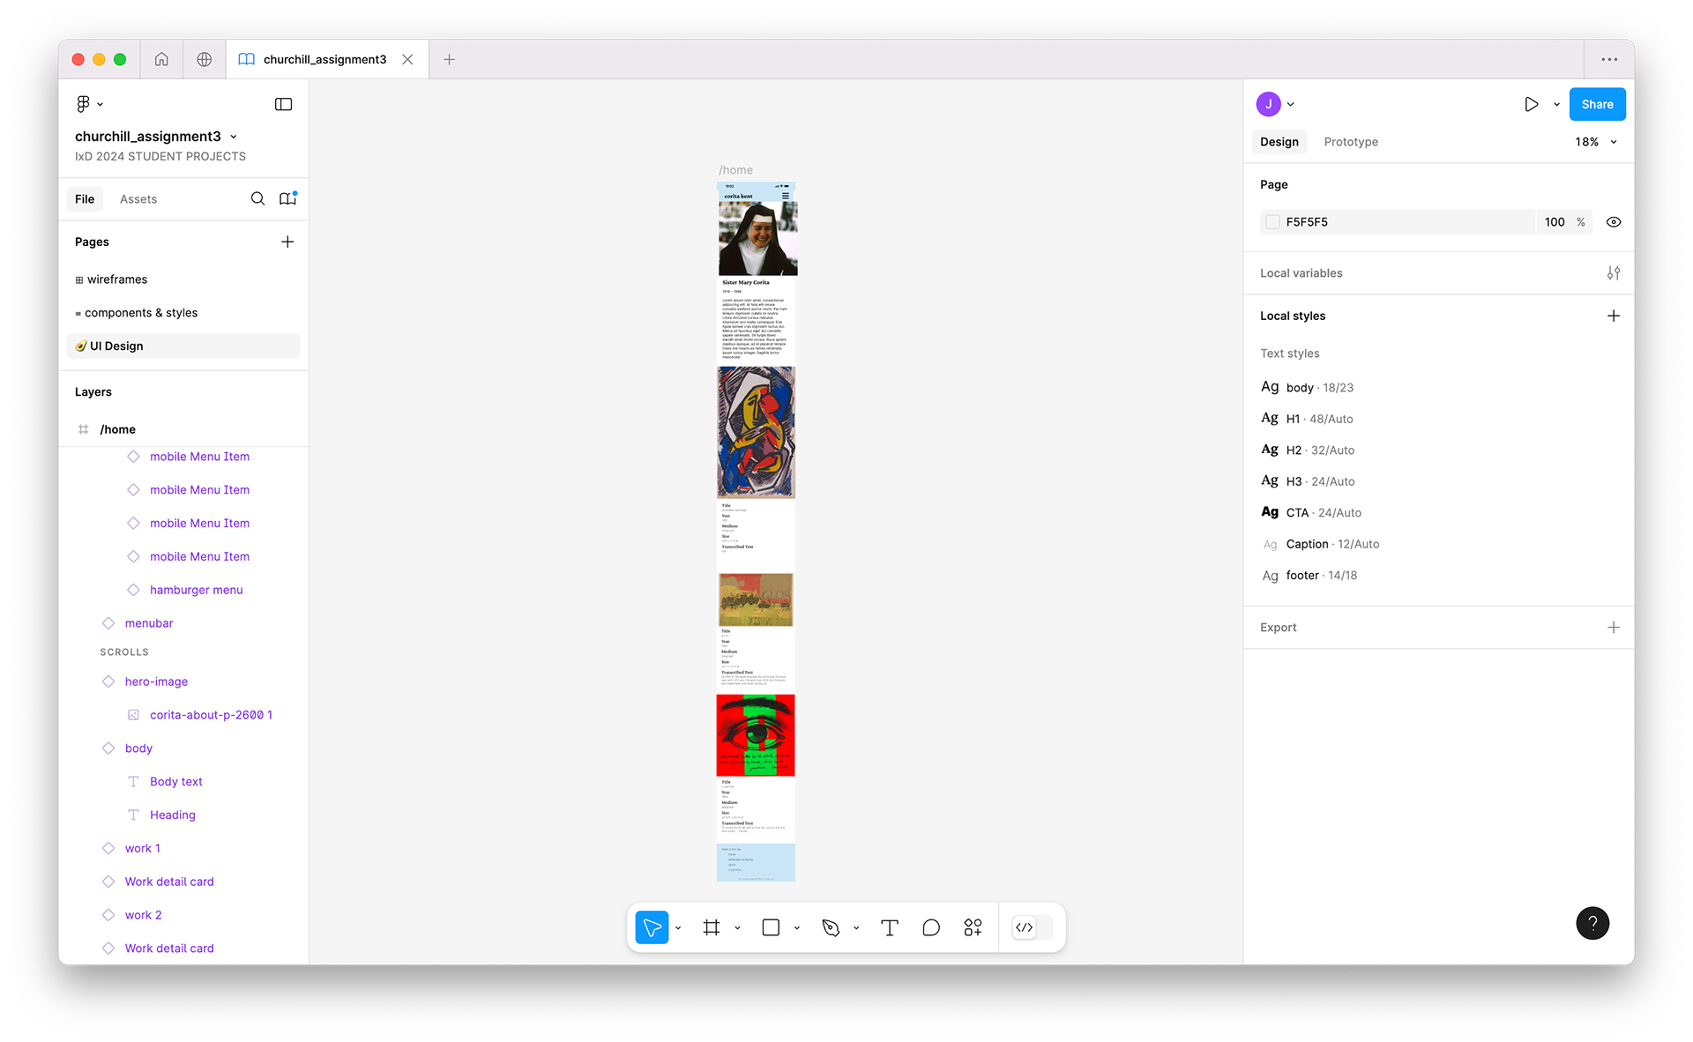
Task: Select the Move tool
Action: click(652, 927)
